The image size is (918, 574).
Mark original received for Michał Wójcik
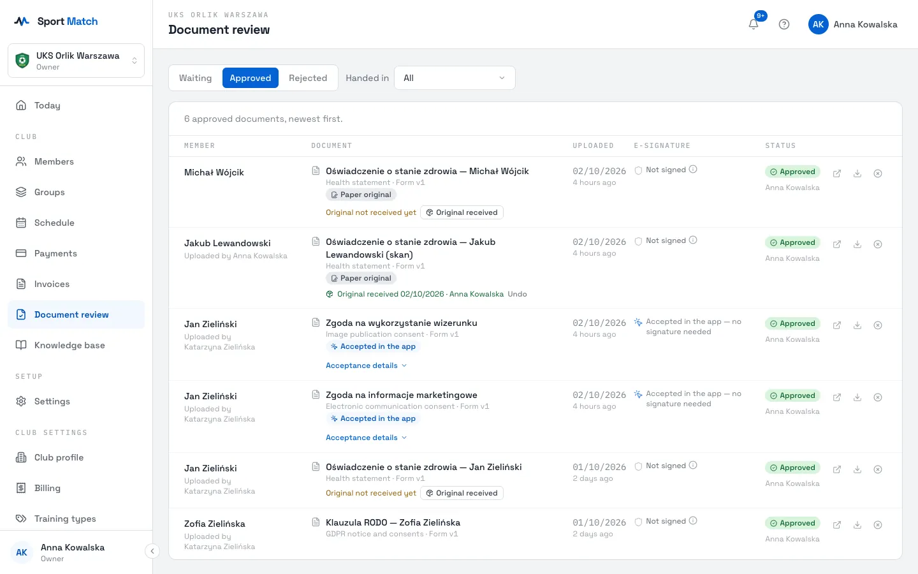[x=462, y=212]
